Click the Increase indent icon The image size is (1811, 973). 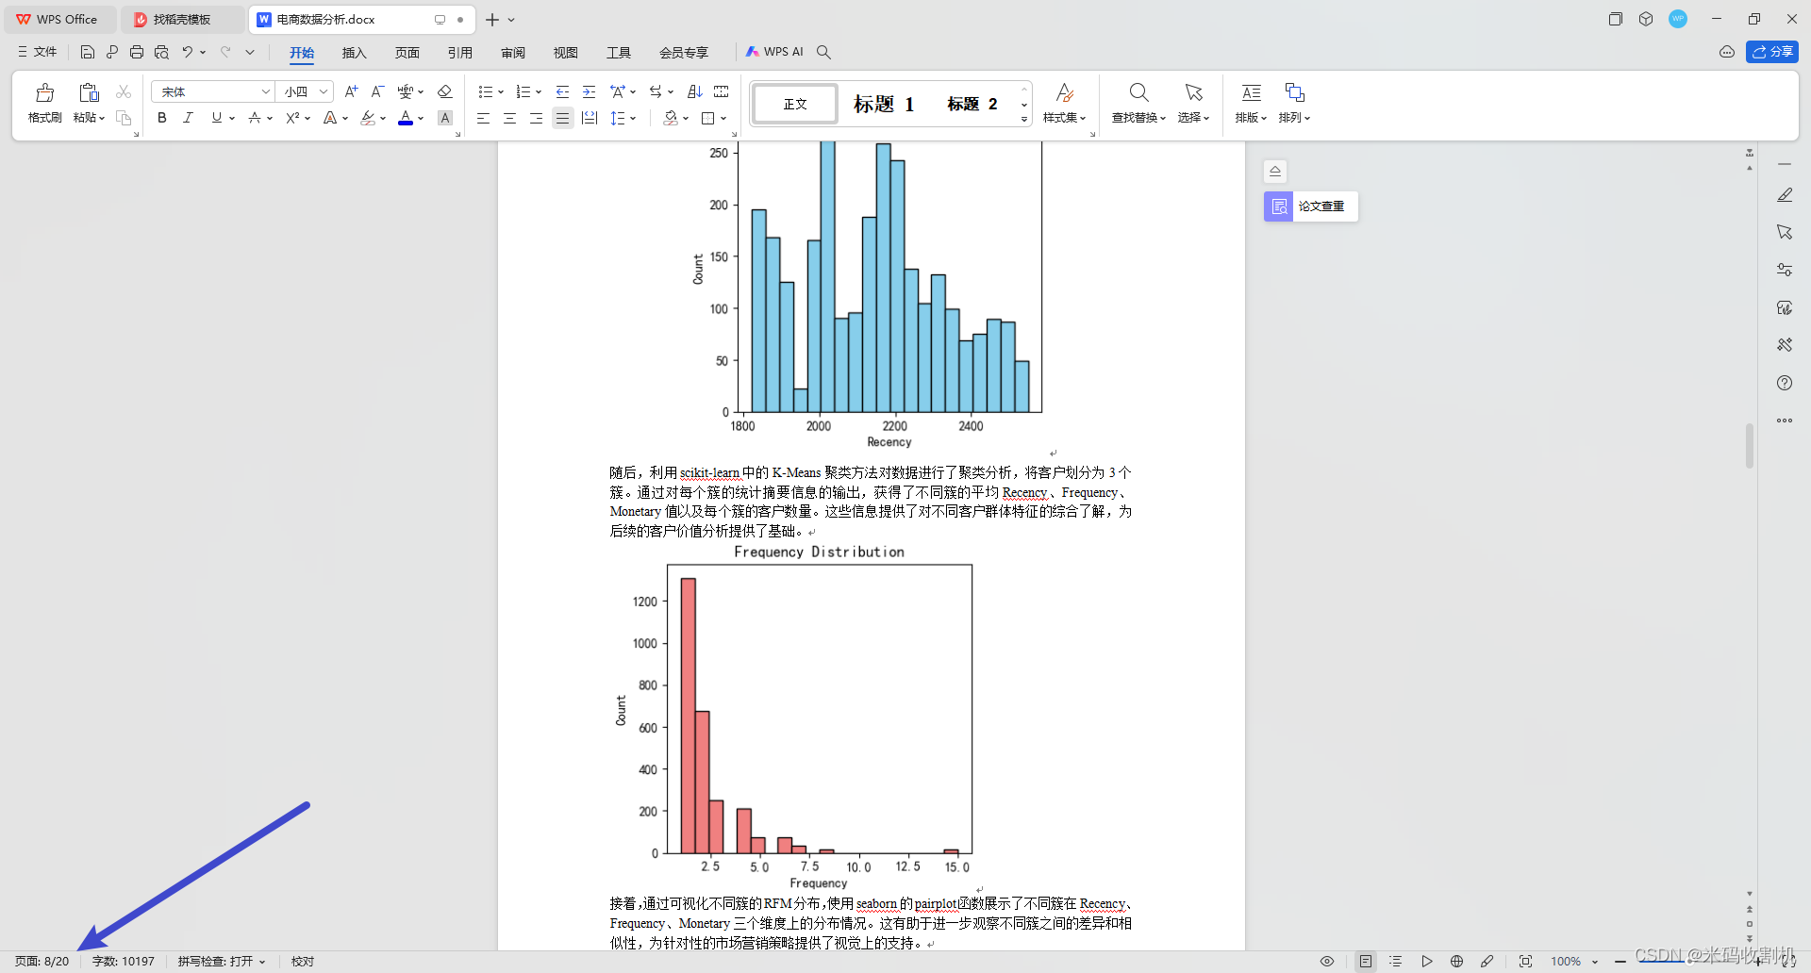tap(589, 91)
